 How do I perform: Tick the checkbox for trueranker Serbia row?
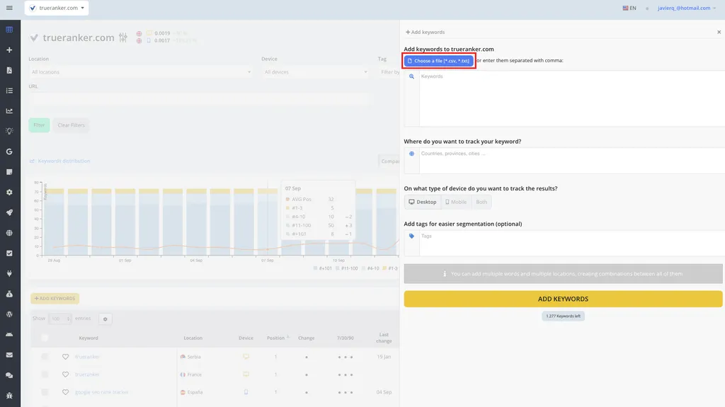point(45,357)
